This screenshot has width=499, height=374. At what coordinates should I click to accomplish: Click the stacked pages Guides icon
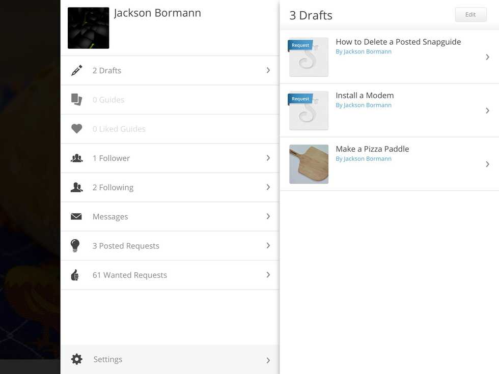(77, 100)
